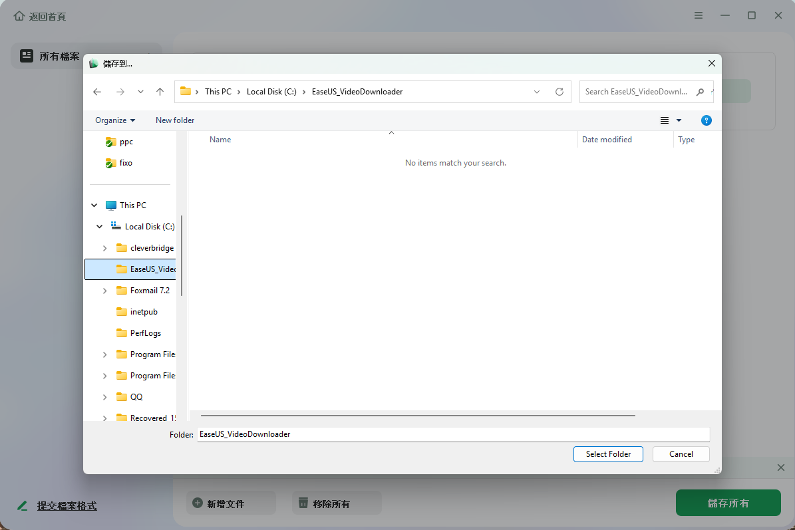Open the hamburger menu in the title bar
795x530 pixels.
699,15
